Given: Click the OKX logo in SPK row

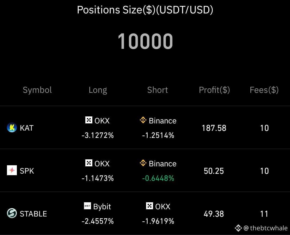Looking at the screenshot, I should click(89, 163).
